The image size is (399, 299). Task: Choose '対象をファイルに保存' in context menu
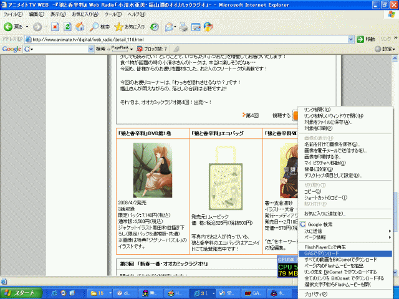point(345,122)
